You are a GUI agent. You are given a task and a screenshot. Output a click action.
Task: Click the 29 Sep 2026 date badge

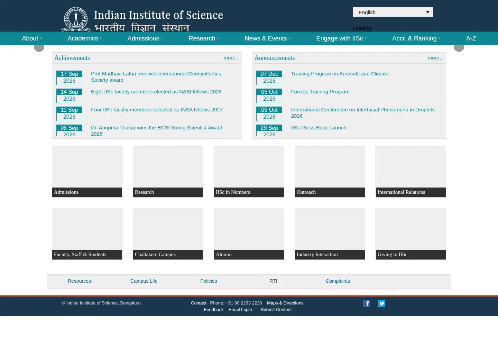click(x=269, y=130)
